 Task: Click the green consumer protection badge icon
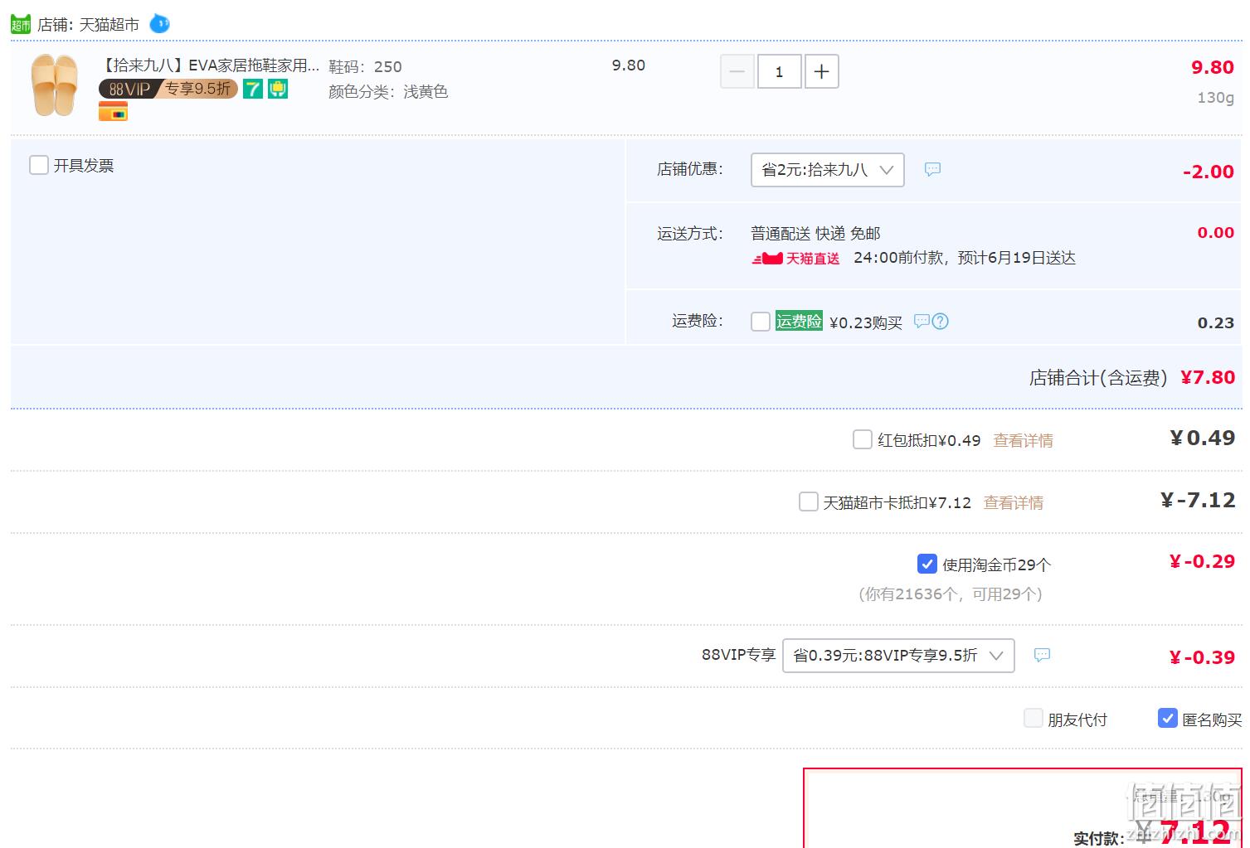point(278,89)
